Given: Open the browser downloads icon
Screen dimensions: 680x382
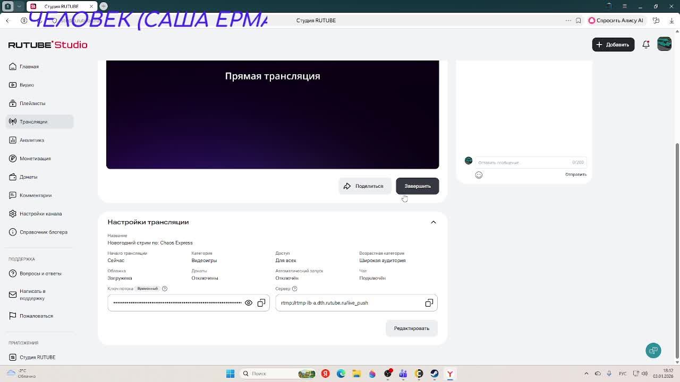Looking at the screenshot, I should coord(671,21).
